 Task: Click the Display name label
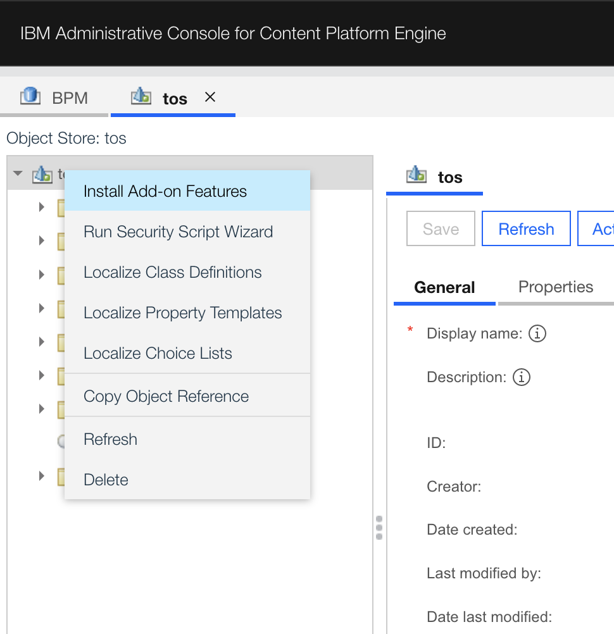[x=475, y=333]
